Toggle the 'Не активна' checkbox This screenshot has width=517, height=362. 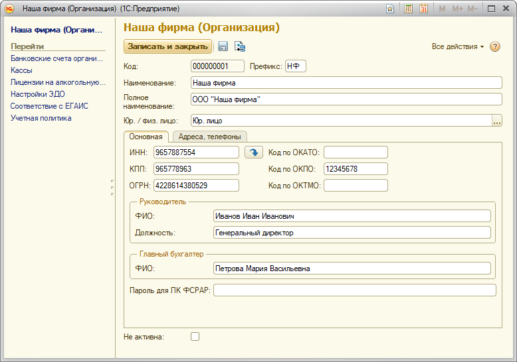pyautogui.click(x=195, y=336)
